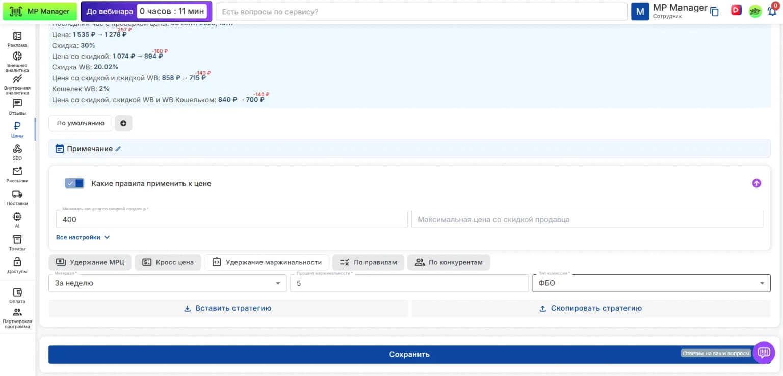
Task: Click Скопировать стратегию button
Action: click(x=591, y=309)
